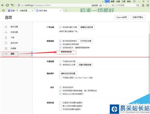The height and width of the screenshot is (114, 150).
Task: Select the 不使用任何代理 radio button
Action: 60,61
